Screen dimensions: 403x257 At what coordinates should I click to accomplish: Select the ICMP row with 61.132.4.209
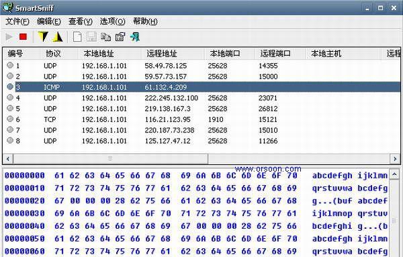208,87
